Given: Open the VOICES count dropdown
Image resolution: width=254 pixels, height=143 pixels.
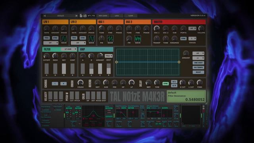Looking at the screenshot, I should pyautogui.click(x=192, y=39).
